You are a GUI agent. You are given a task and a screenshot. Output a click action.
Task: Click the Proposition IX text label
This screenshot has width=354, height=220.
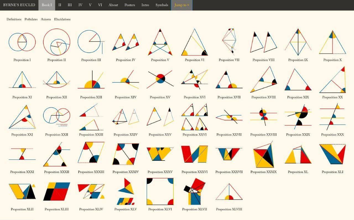(298, 60)
